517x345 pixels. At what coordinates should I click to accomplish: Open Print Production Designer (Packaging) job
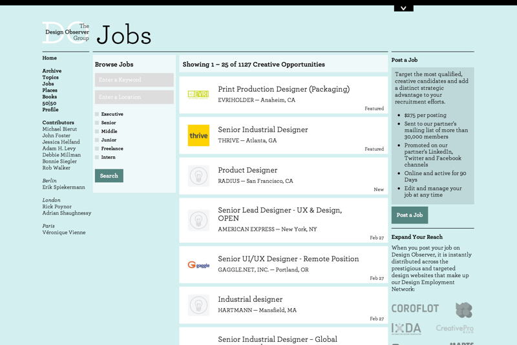coord(284,89)
